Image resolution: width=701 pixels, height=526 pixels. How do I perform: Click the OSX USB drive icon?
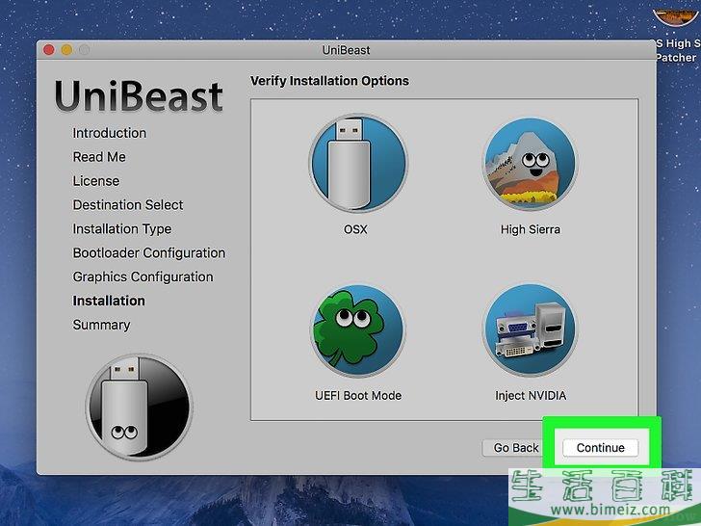[x=357, y=164]
